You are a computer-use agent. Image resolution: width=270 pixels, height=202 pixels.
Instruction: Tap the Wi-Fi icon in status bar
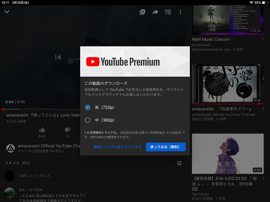251,3
